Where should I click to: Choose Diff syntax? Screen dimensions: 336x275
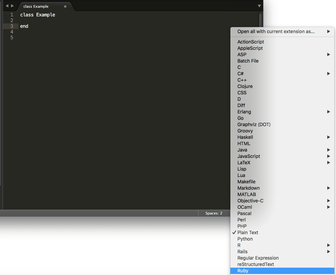click(282, 105)
